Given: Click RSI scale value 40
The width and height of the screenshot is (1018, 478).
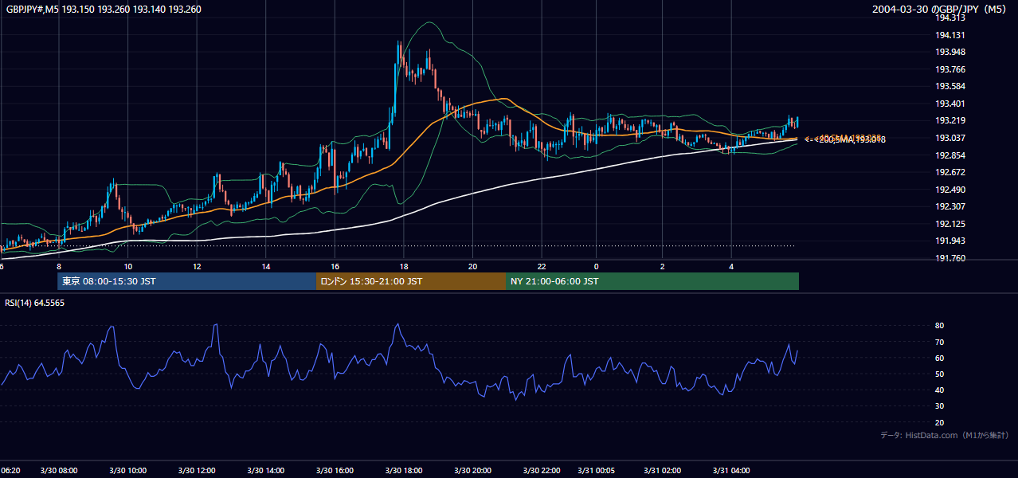Looking at the screenshot, I should tap(940, 390).
